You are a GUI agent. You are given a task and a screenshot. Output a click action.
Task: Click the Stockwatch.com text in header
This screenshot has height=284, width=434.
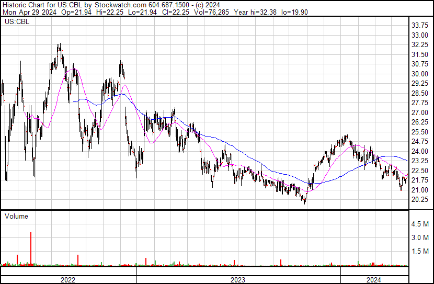click(x=121, y=5)
